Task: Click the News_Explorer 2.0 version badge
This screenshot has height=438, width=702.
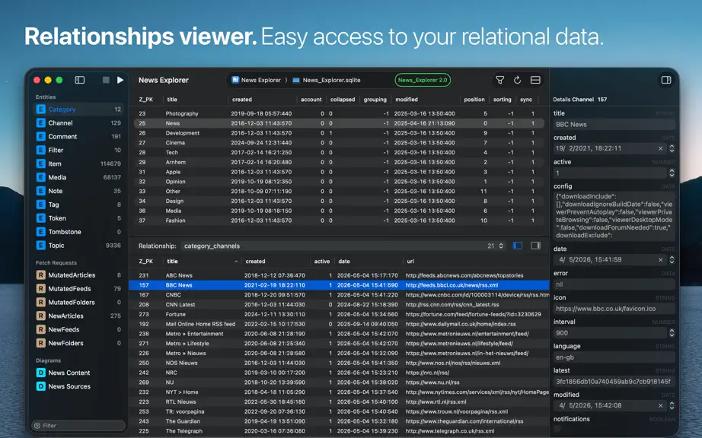Action: [x=423, y=80]
